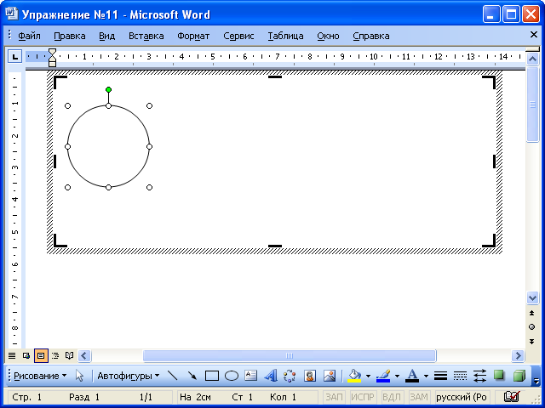Insert Clip Art
545x408 pixels.
(309, 376)
